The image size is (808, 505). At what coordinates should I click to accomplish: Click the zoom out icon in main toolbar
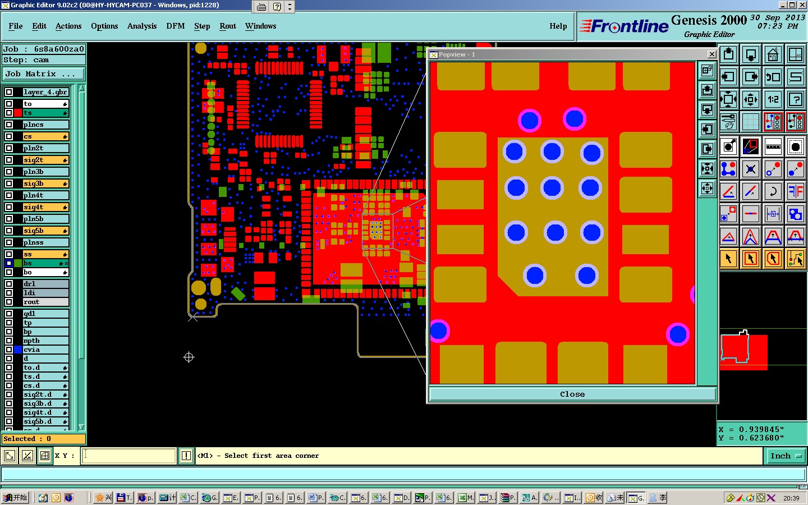coord(751,99)
